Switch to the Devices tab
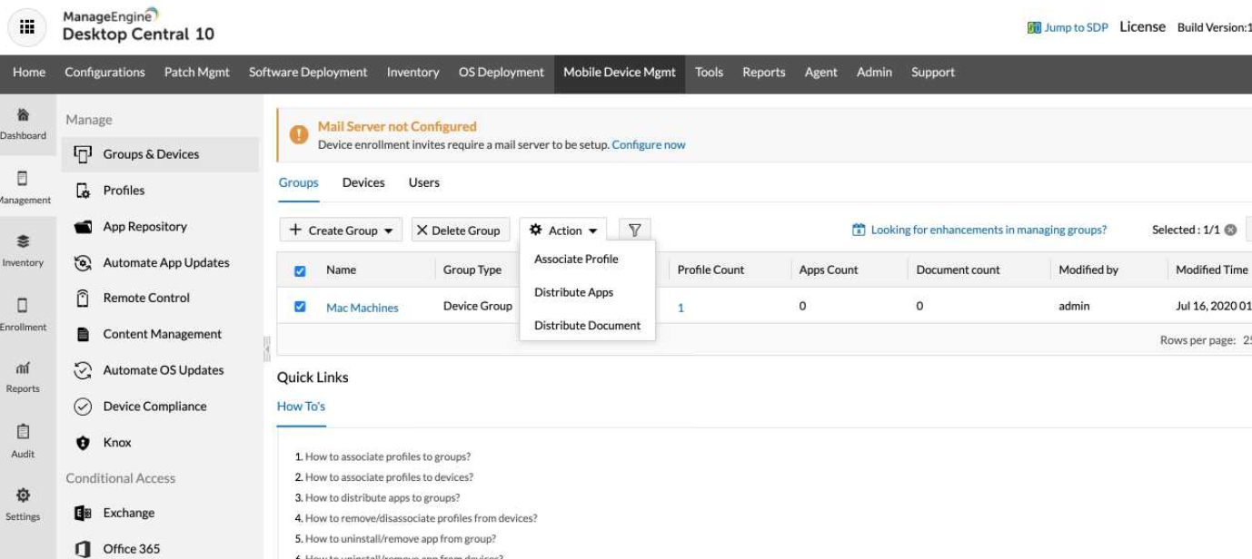Screen dimensions: 1252x559 point(363,182)
